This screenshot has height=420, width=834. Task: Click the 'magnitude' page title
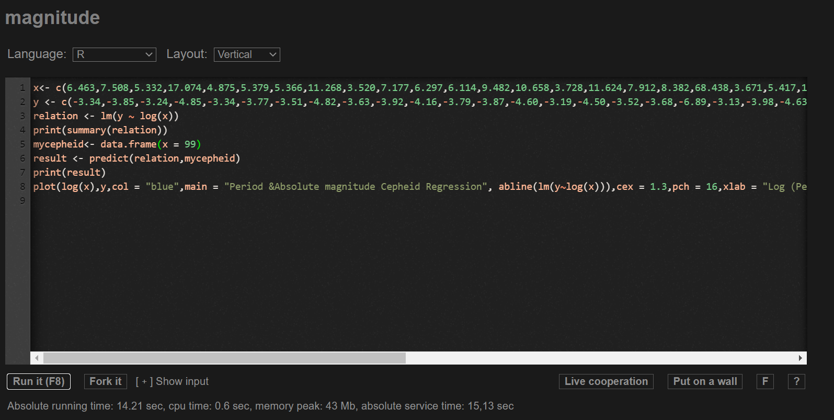[52, 18]
